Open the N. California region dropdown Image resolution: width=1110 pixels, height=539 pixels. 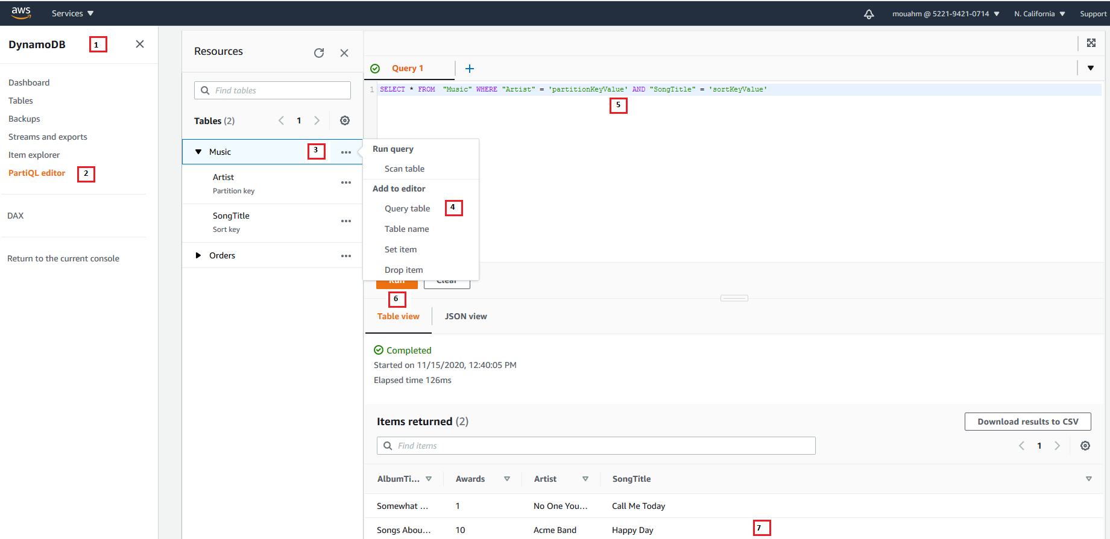pyautogui.click(x=1039, y=14)
